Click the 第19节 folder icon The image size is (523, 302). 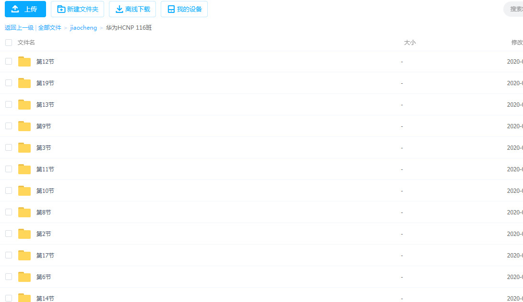[x=24, y=83]
